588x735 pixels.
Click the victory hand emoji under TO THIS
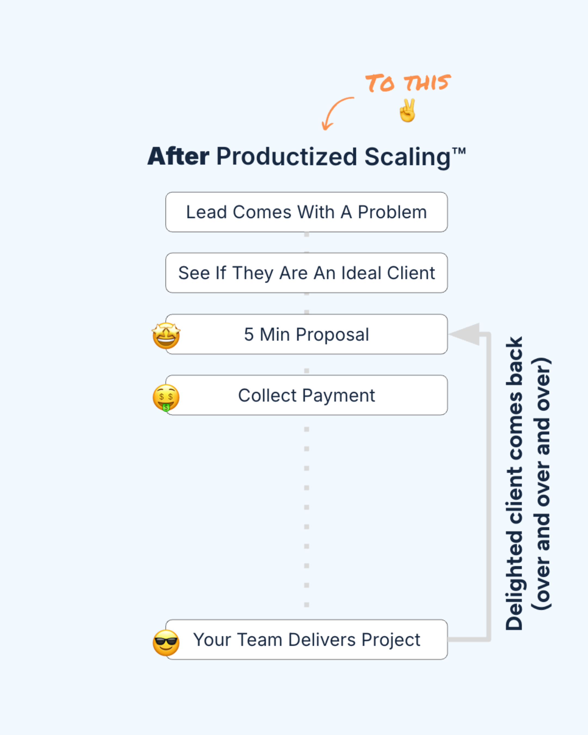click(x=407, y=111)
